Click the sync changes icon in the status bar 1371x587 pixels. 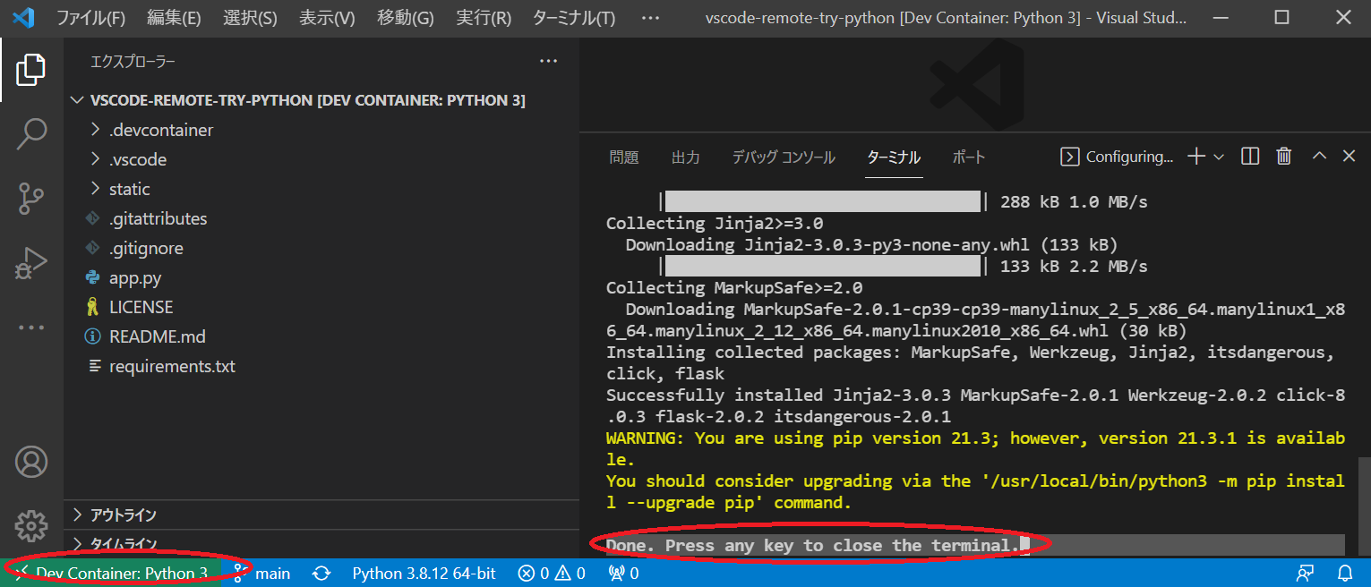(321, 574)
